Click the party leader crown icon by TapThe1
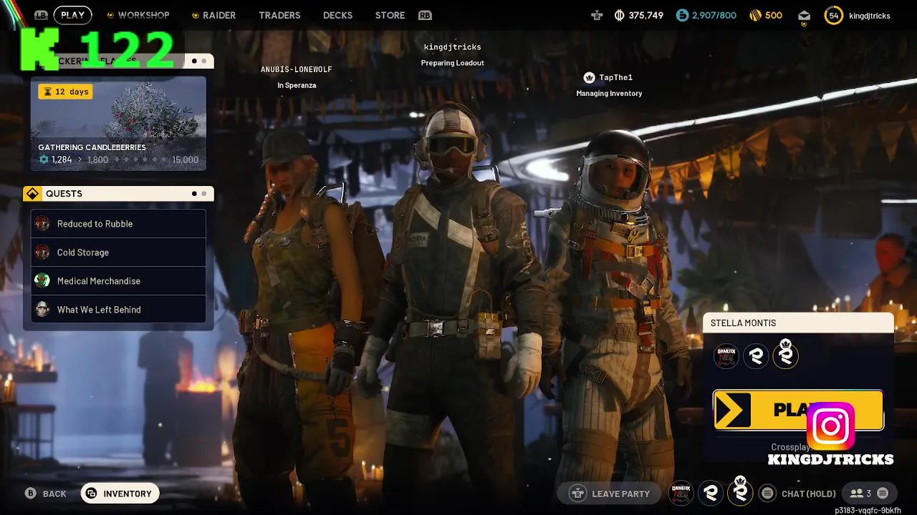This screenshot has height=515, width=917. (x=589, y=77)
